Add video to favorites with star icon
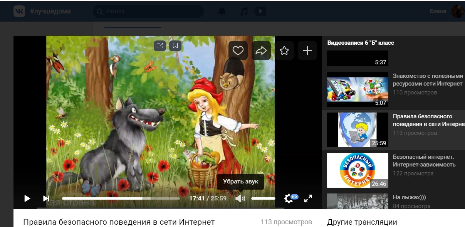Viewport: 465px width, 227px height. click(284, 50)
